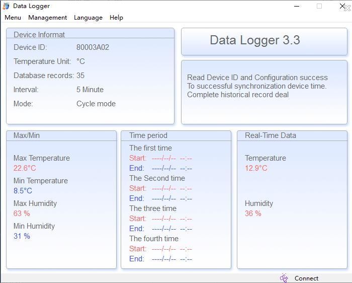Click the Data Logger app icon in title bar
This screenshot has width=352, height=283.
tap(6, 6)
